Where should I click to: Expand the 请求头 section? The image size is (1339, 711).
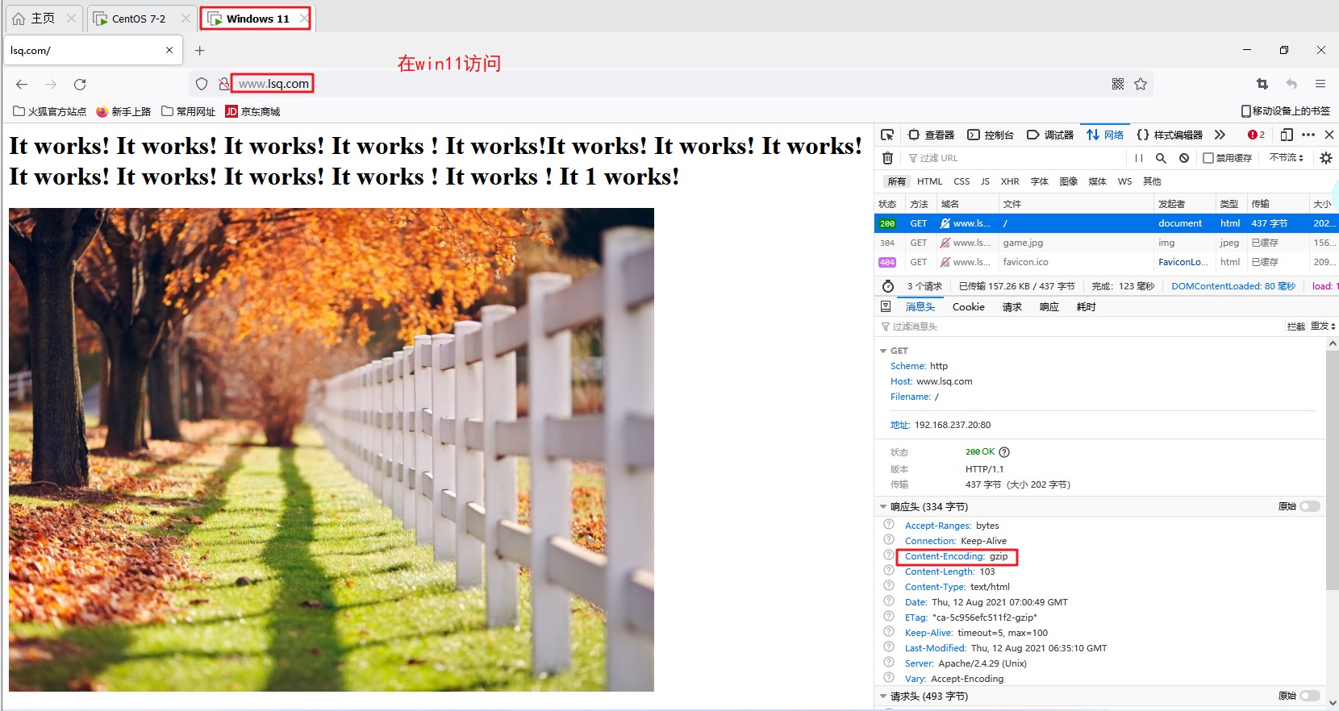point(883,696)
